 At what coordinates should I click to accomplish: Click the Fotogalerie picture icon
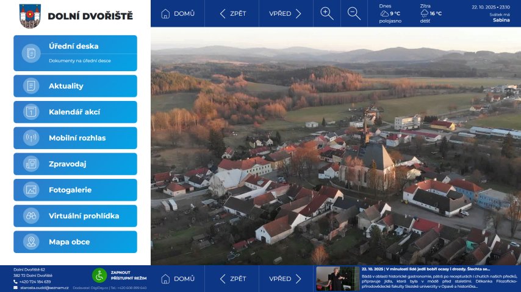pyautogui.click(x=31, y=190)
